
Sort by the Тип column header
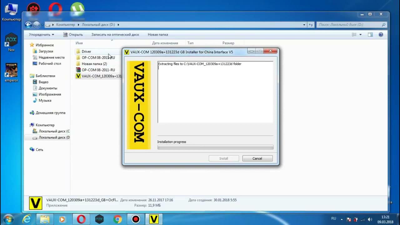pyautogui.click(x=191, y=43)
